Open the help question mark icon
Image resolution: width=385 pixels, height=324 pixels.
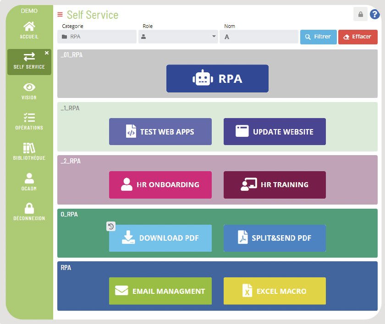point(375,14)
